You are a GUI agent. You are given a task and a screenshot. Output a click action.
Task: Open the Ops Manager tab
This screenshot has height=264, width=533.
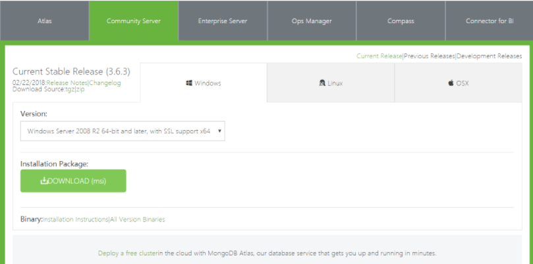tap(312, 20)
